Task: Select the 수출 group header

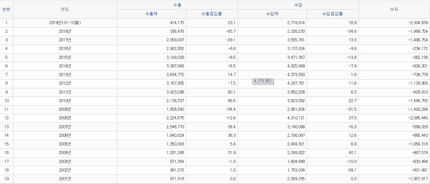Action: (x=177, y=5)
